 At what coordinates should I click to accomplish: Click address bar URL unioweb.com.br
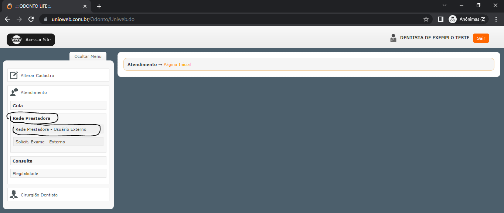coord(93,19)
